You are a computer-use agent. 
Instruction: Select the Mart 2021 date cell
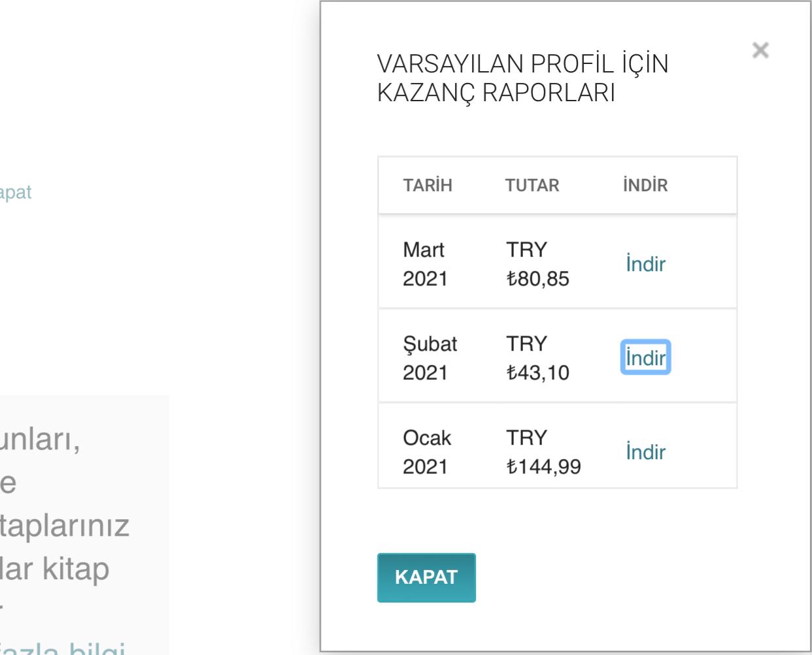(x=424, y=264)
